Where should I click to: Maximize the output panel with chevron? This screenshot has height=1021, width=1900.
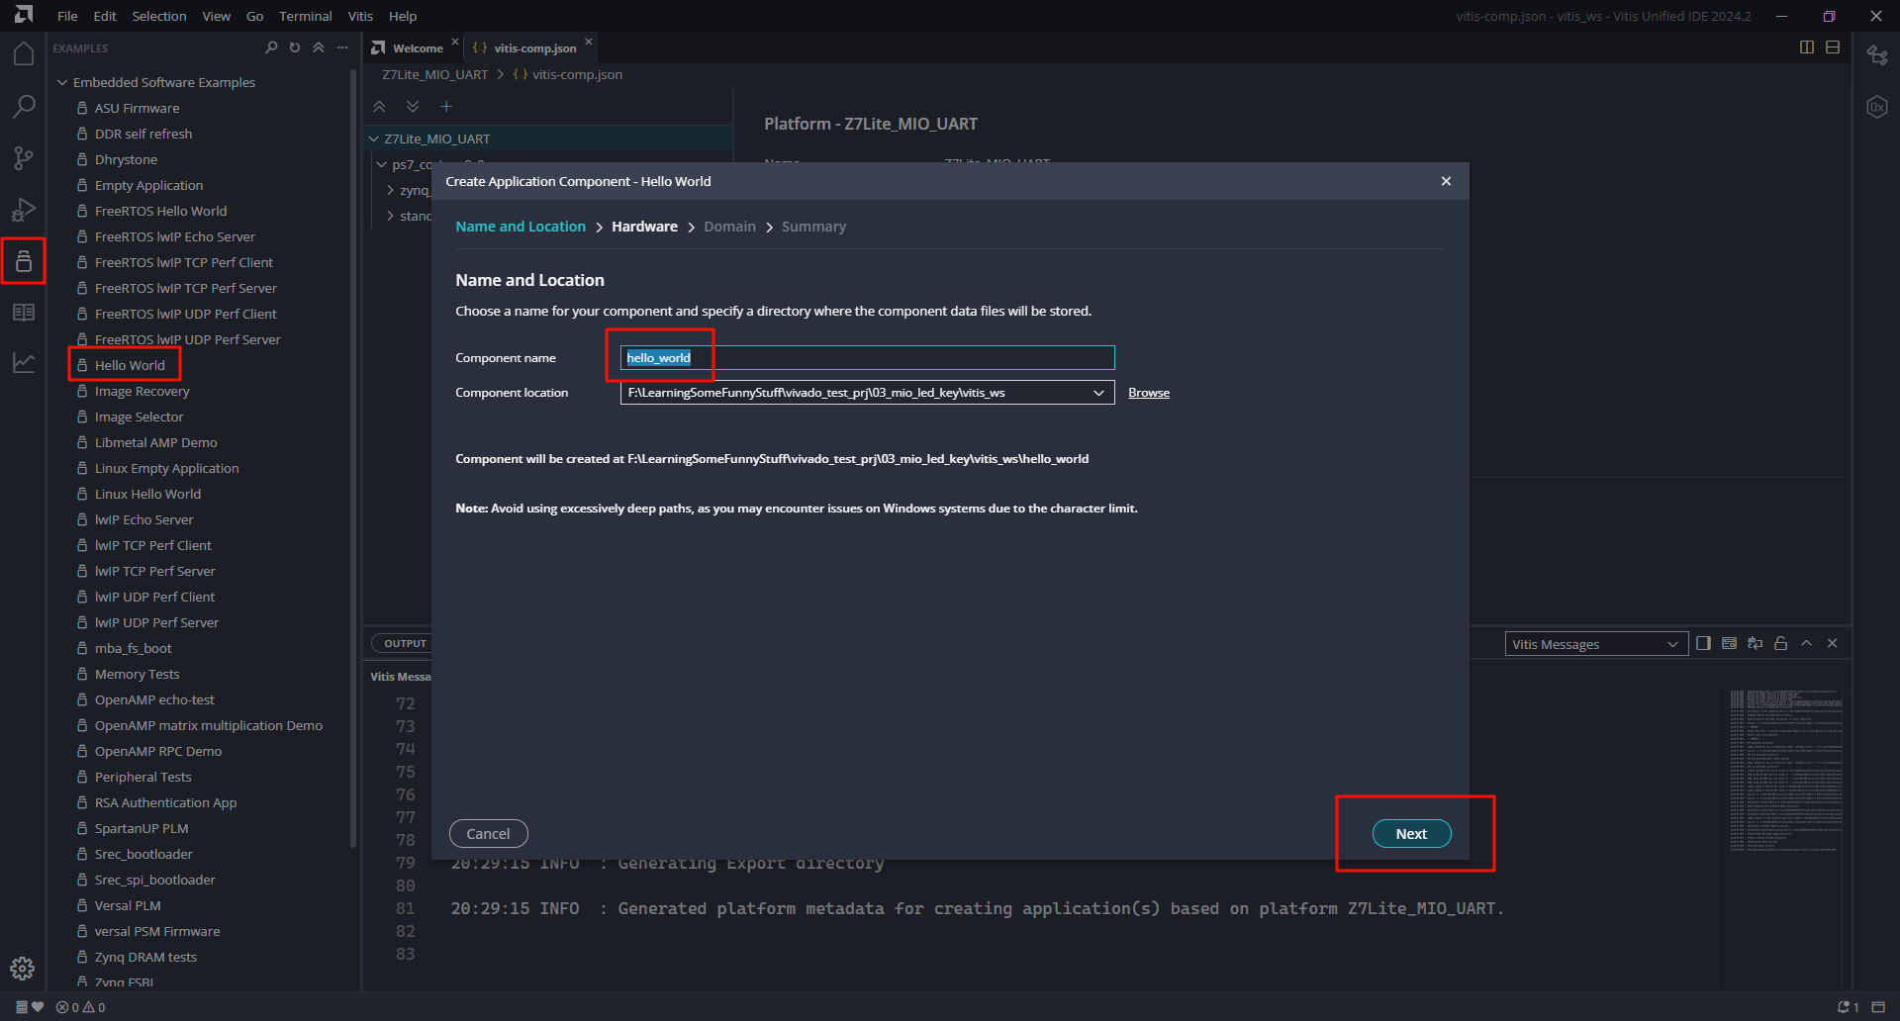[1806, 643]
